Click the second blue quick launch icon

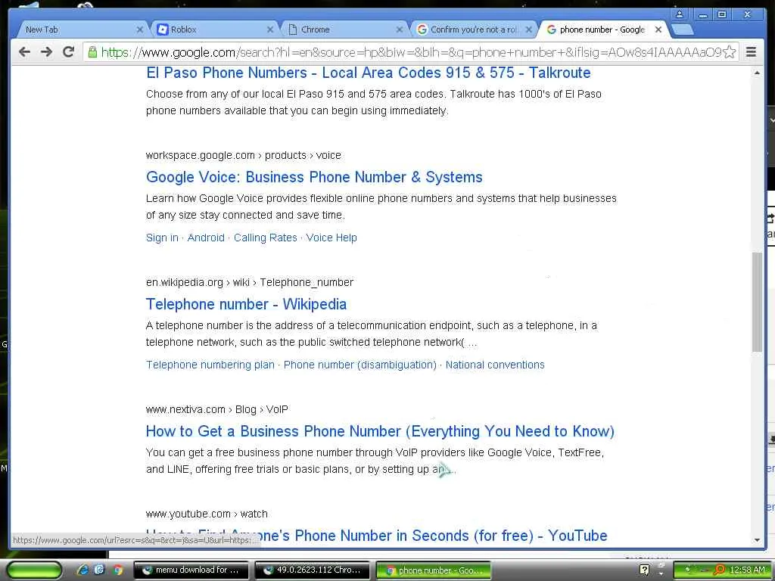coord(100,570)
